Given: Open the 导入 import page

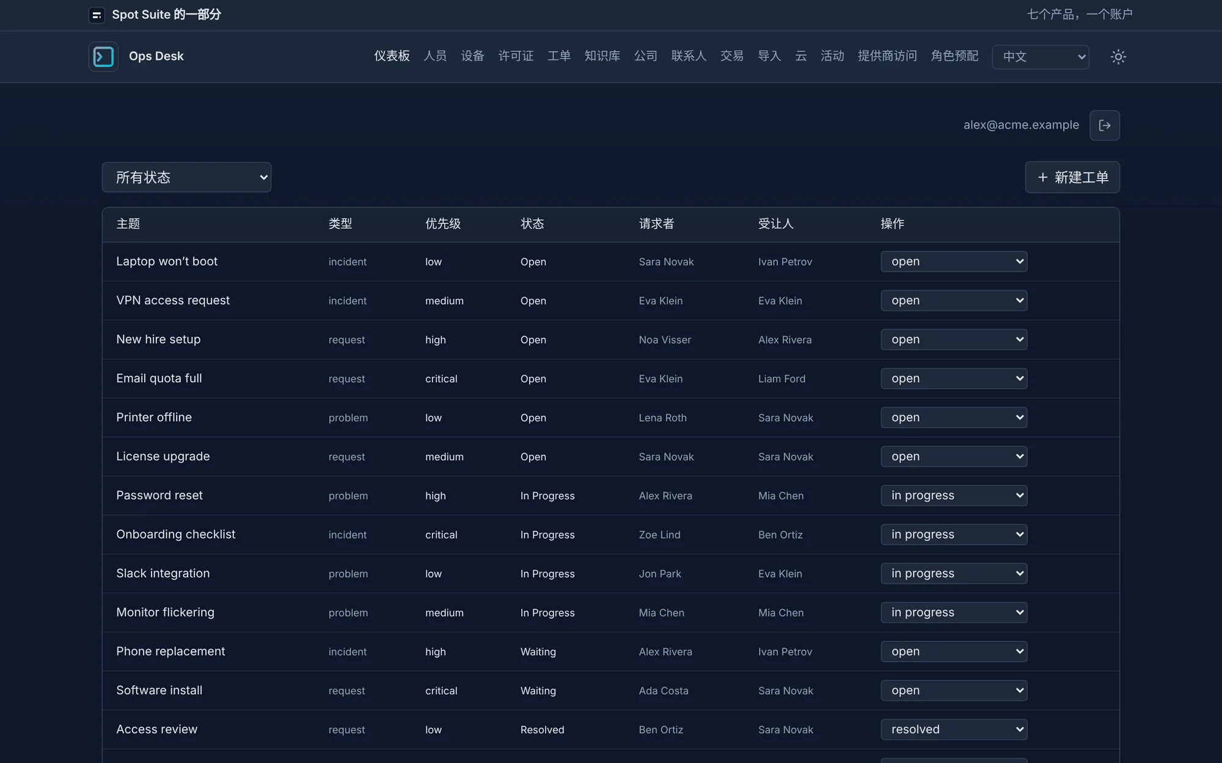Looking at the screenshot, I should pos(769,56).
